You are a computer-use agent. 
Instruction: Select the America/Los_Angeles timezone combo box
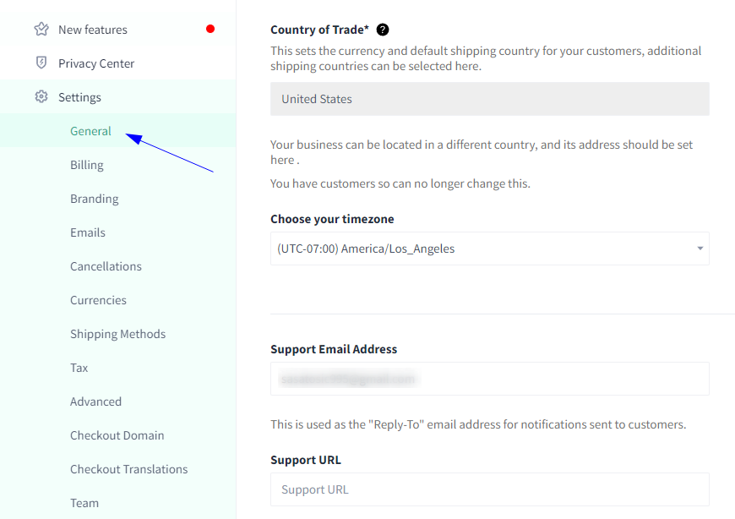489,249
